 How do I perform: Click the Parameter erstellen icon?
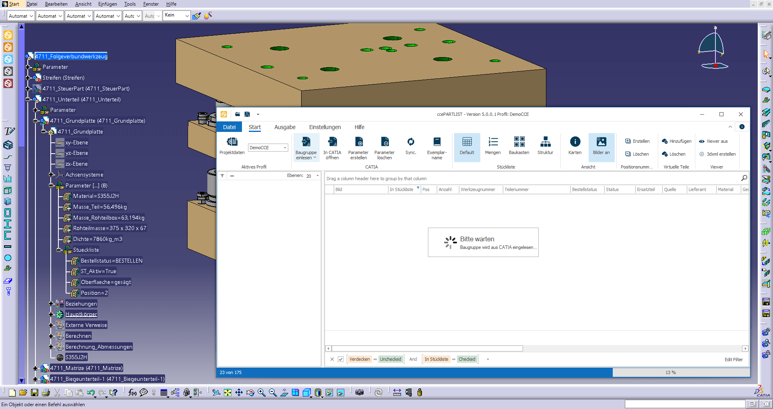pyautogui.click(x=358, y=142)
